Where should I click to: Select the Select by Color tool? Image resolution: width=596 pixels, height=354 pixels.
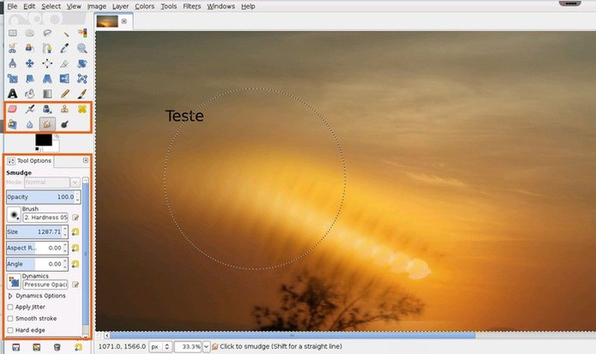click(82, 33)
